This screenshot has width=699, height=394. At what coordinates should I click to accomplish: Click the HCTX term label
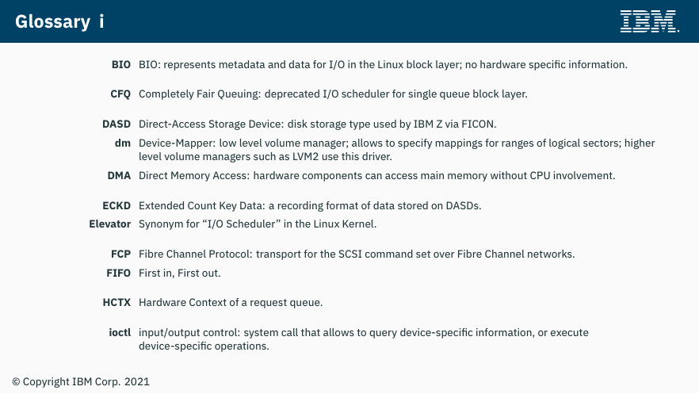coord(116,303)
